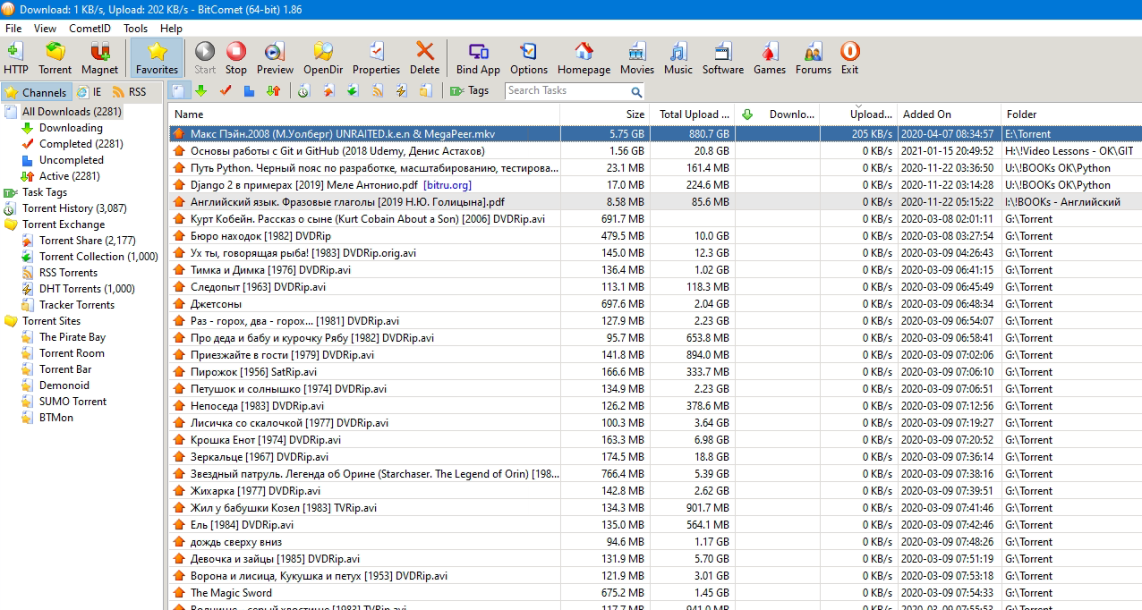Filter completed tasks with red checkmark icon
The width and height of the screenshot is (1142, 610).
[x=226, y=90]
